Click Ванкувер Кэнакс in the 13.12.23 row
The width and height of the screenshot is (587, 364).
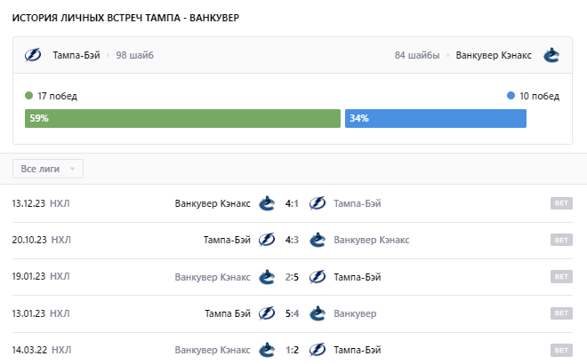pyautogui.click(x=213, y=203)
